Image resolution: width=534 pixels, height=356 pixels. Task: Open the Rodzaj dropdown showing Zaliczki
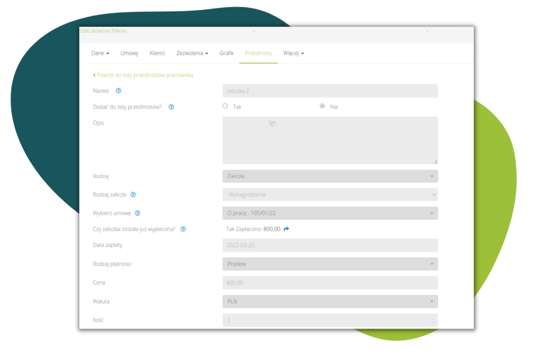[330, 176]
